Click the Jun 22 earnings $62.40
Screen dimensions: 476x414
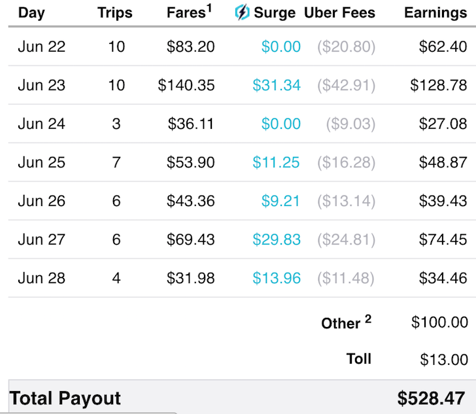[443, 46]
